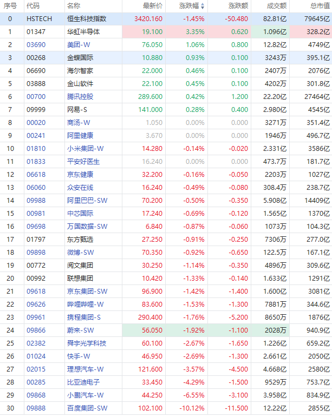Open 微博-SW stock link
Screen dimensions: 332x417
(x=80, y=253)
